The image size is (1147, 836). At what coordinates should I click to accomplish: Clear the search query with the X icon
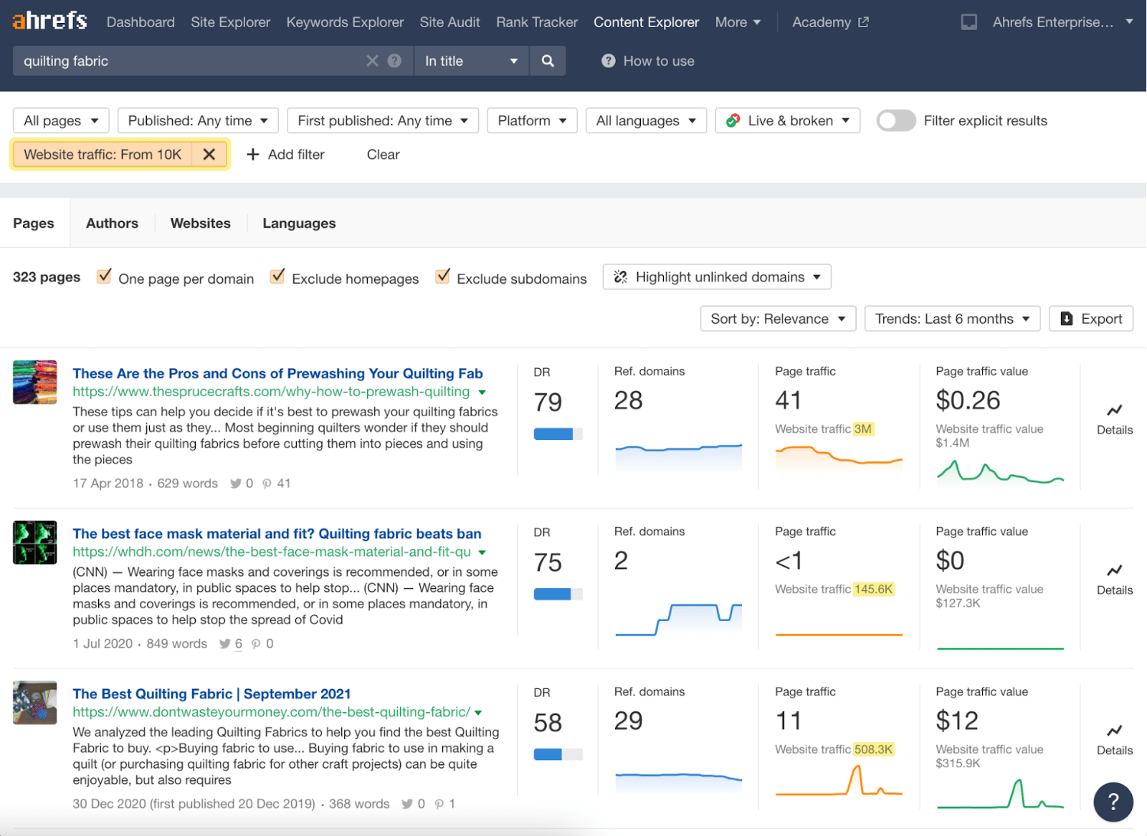(372, 61)
